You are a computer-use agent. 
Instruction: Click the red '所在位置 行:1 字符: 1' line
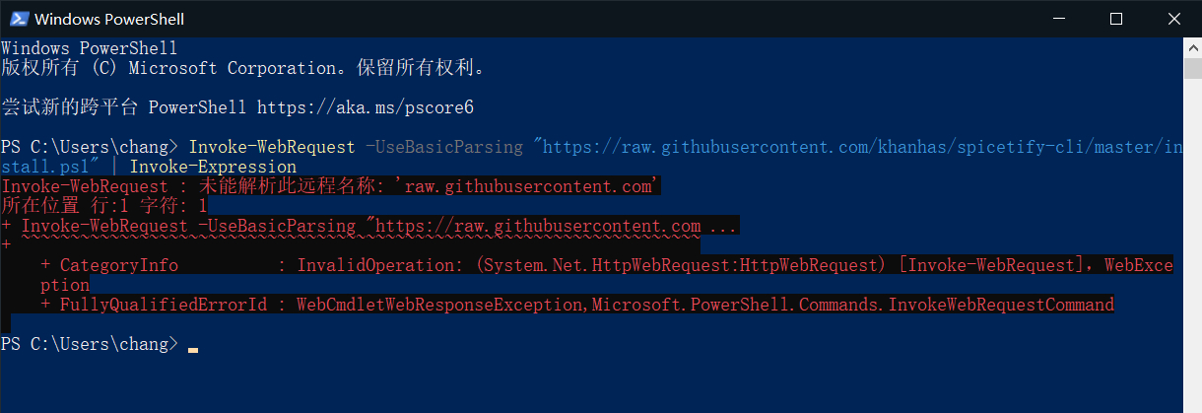coord(104,206)
